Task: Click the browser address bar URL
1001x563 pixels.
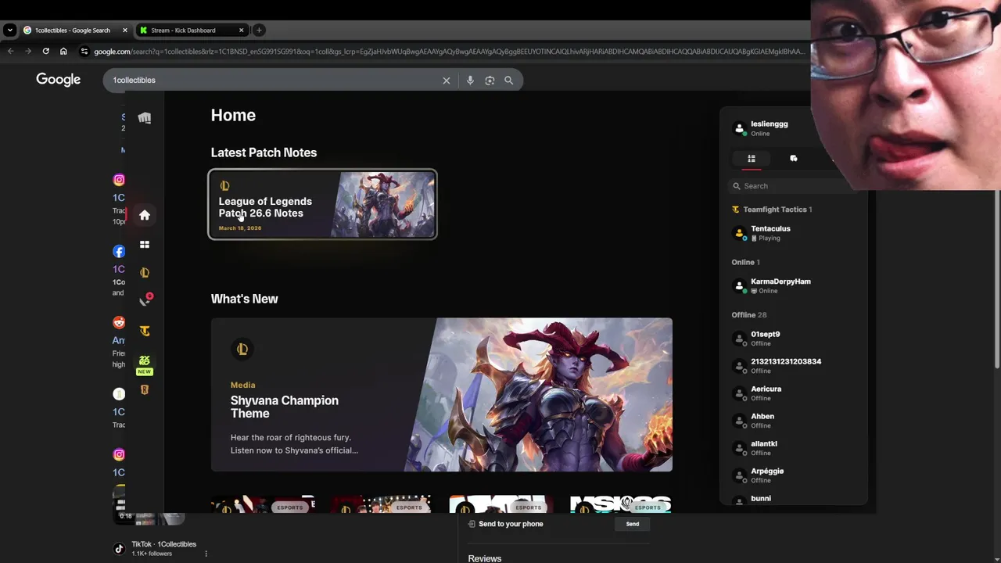Action: click(449, 52)
